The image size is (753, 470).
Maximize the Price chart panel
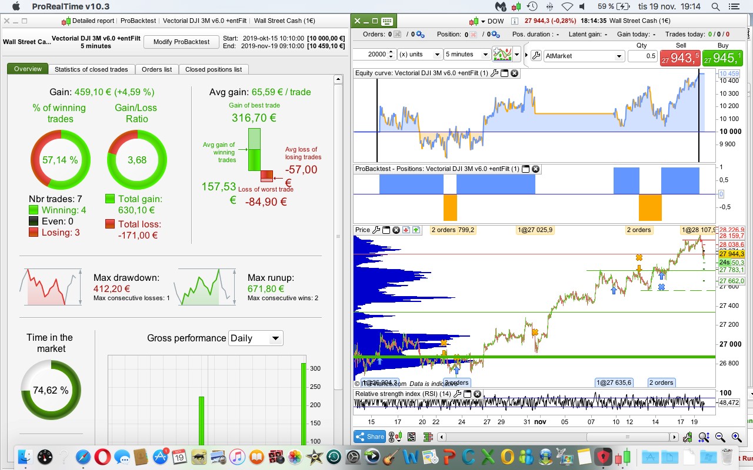(x=387, y=230)
